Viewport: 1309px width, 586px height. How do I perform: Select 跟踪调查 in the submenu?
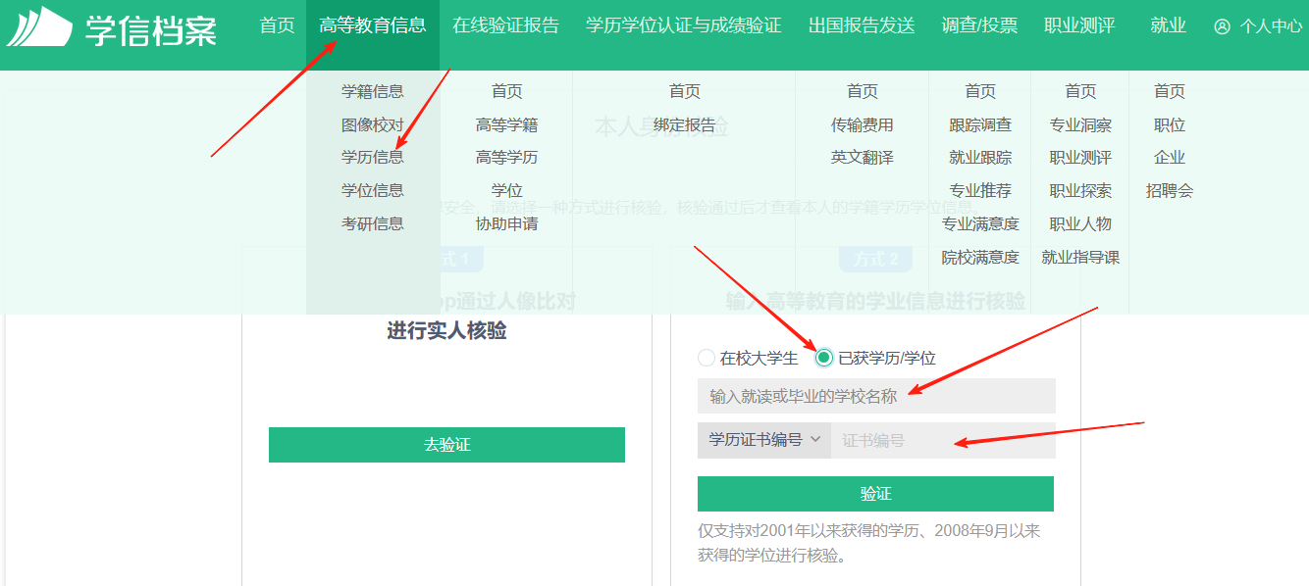[x=980, y=124]
